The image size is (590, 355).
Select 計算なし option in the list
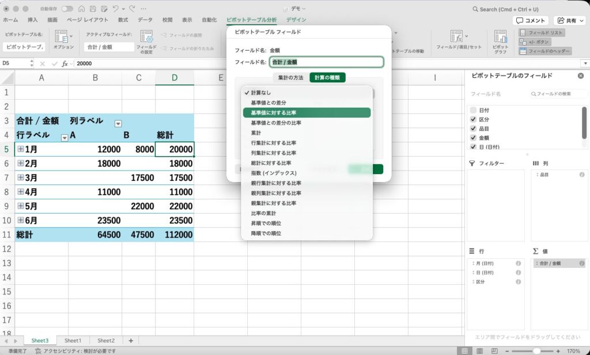point(307,93)
